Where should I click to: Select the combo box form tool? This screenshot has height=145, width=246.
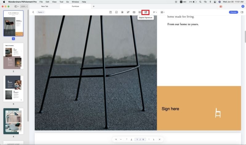[128, 12]
